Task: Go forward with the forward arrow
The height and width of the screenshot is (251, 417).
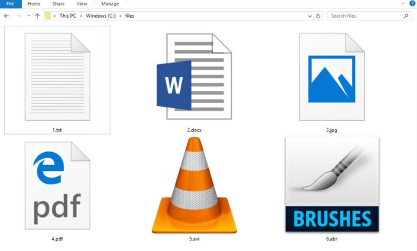Action: [19, 16]
